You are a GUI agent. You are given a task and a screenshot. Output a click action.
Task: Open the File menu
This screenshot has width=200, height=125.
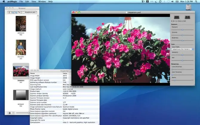[21, 1]
